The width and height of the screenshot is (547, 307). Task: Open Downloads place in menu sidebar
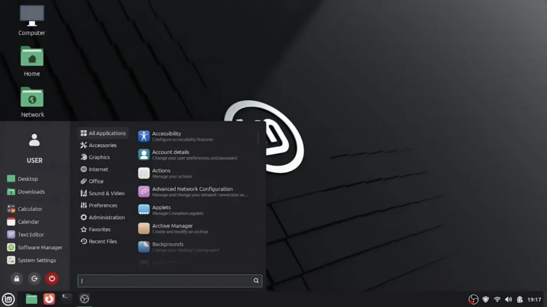(x=26, y=191)
